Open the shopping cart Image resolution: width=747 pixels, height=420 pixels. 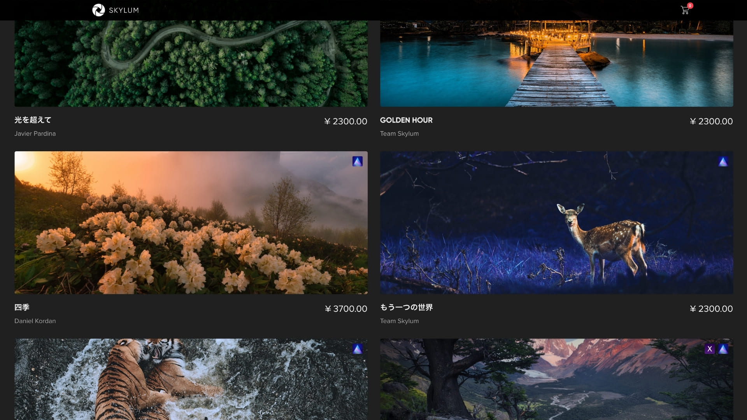(x=684, y=10)
